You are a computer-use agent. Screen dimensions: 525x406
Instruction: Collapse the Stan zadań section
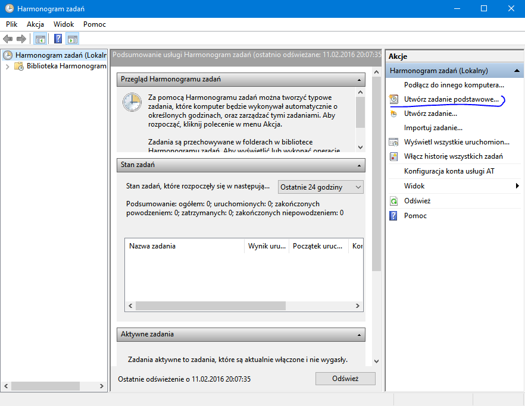click(x=360, y=165)
